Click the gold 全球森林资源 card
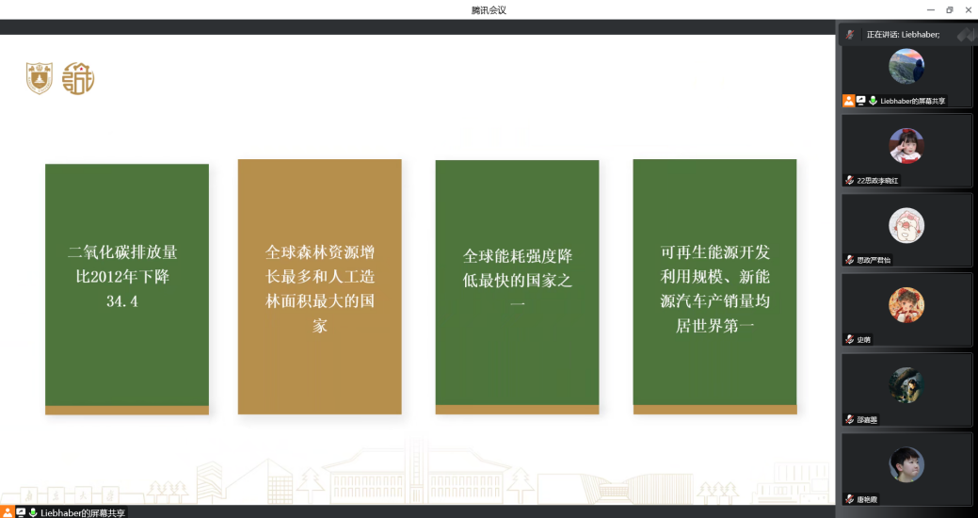This screenshot has height=518, width=978. [x=320, y=286]
